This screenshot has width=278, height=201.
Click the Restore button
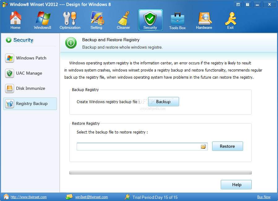tap(228, 146)
